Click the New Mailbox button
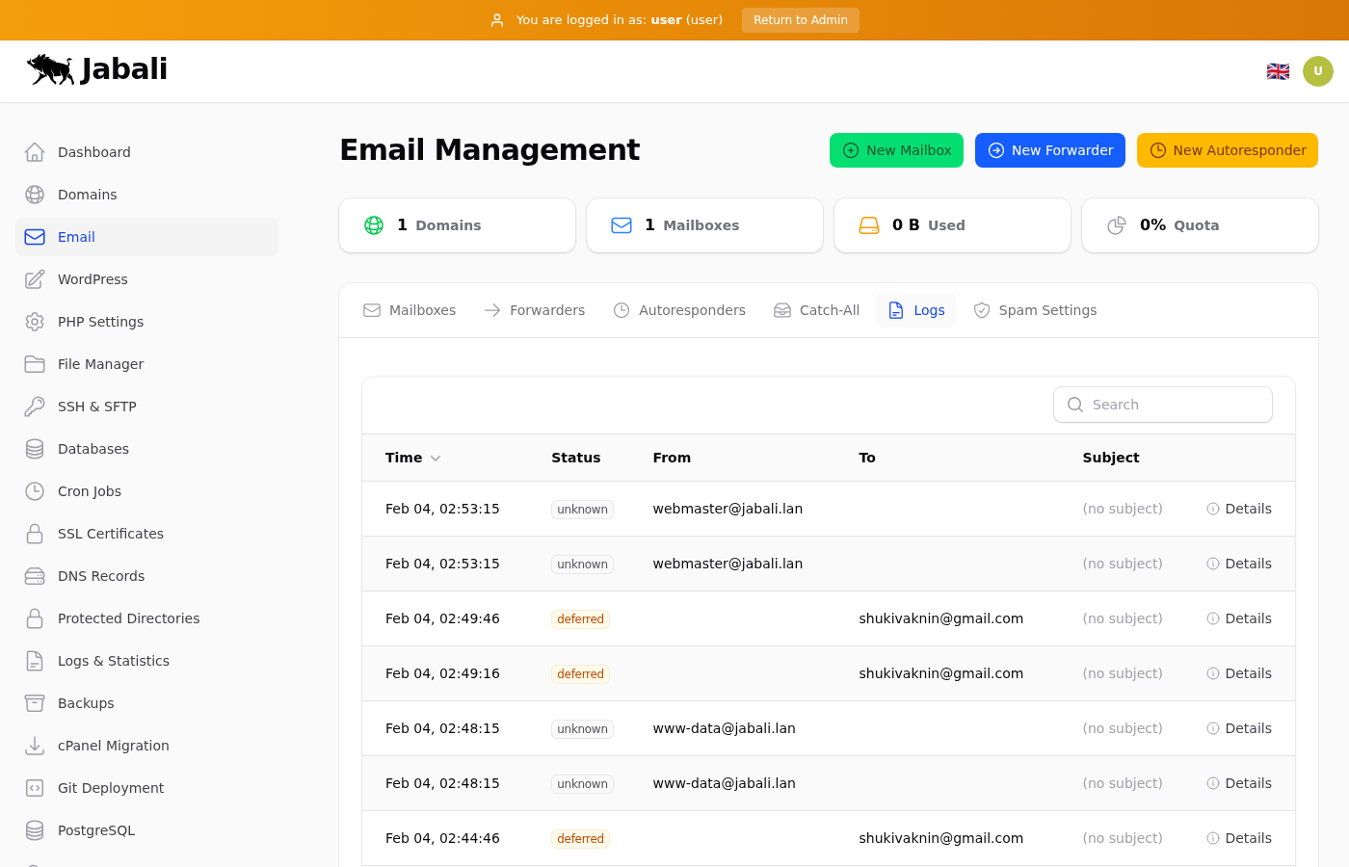The width and height of the screenshot is (1349, 867). click(896, 150)
